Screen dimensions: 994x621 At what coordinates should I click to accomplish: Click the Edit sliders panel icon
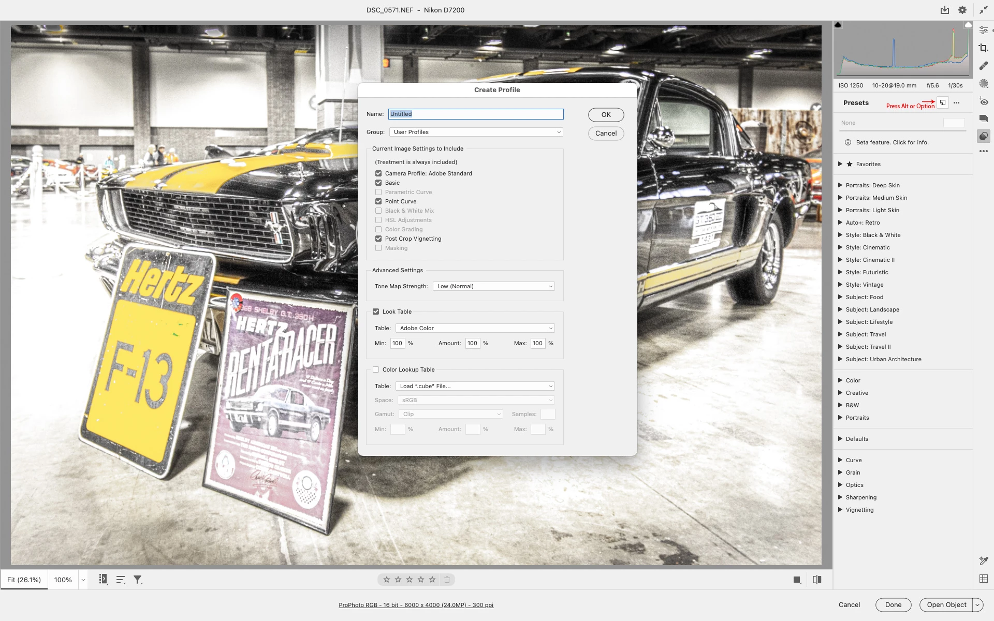pos(984,31)
